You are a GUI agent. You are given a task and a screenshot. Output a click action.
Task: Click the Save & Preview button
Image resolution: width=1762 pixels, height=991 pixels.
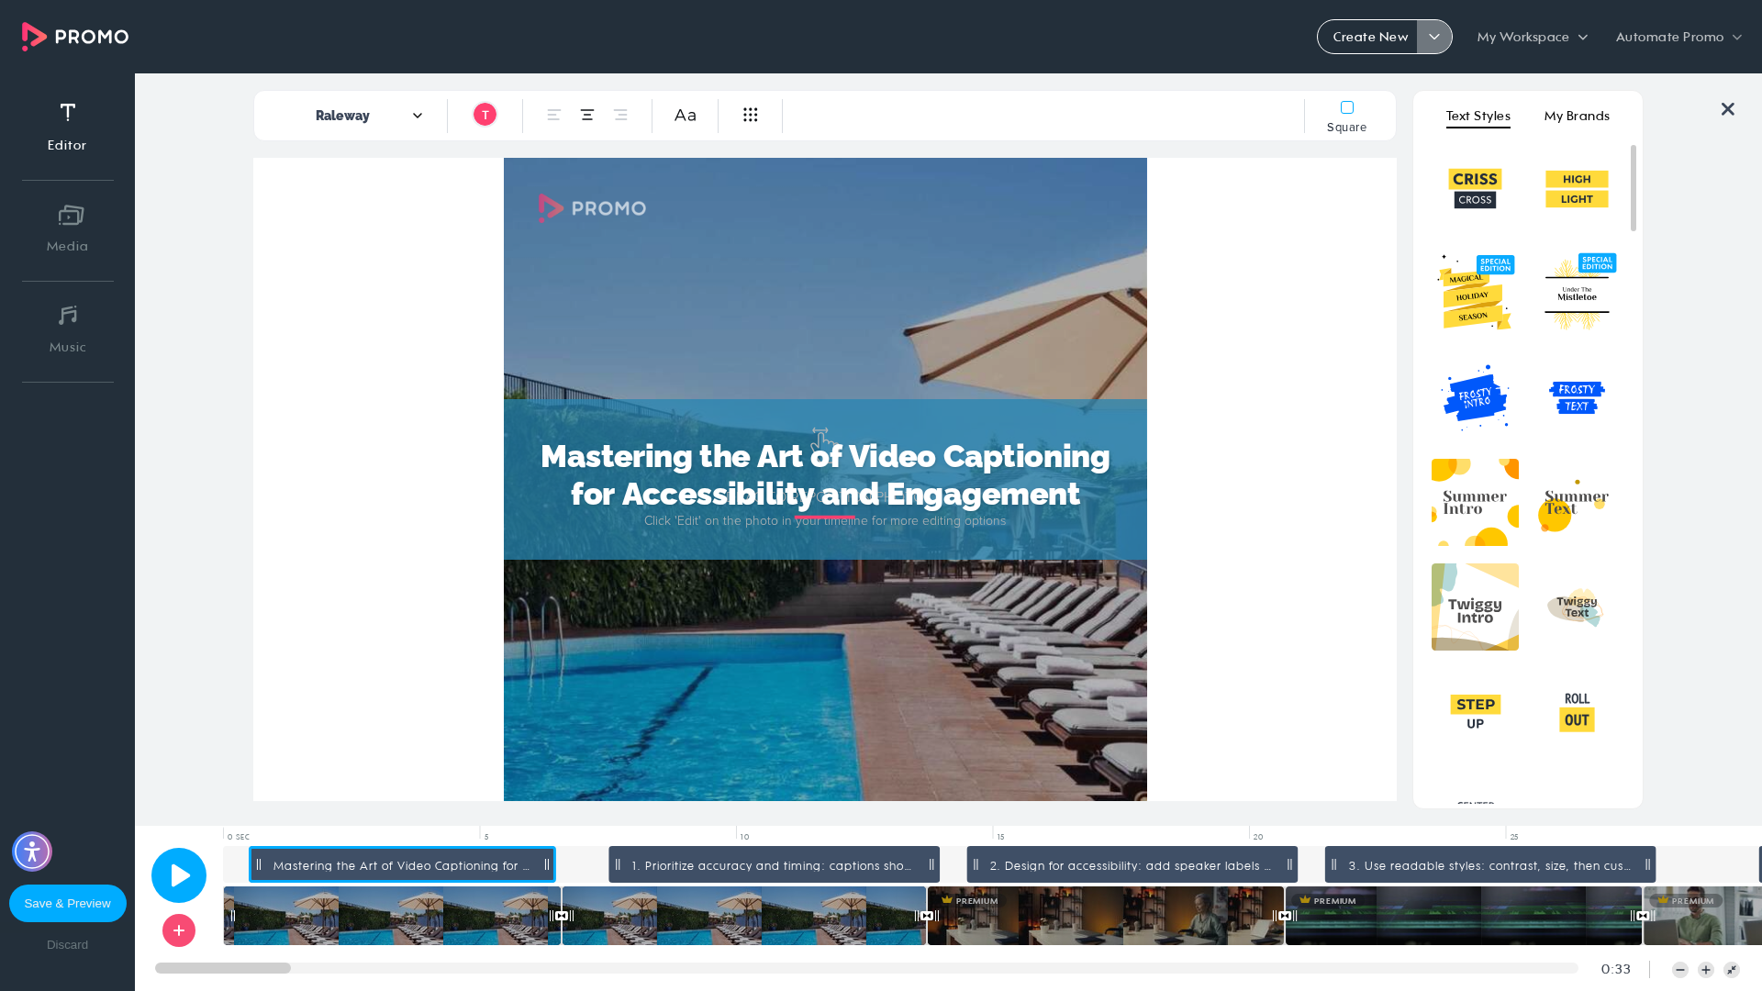pos(68,903)
